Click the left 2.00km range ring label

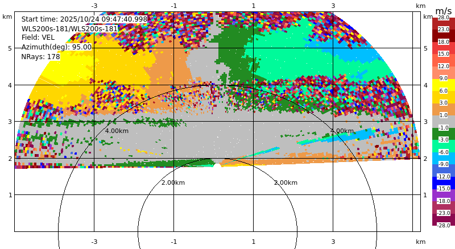173,182
